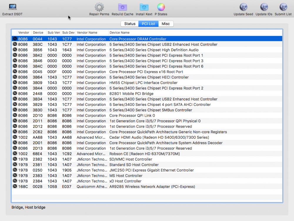
Task: Select the device 3B34 USB2 Enhanced Host Controller row
Action: pyautogui.click(x=147, y=99)
